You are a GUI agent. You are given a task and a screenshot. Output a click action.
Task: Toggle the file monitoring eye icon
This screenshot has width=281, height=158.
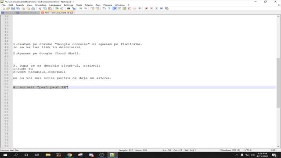tap(140, 8)
